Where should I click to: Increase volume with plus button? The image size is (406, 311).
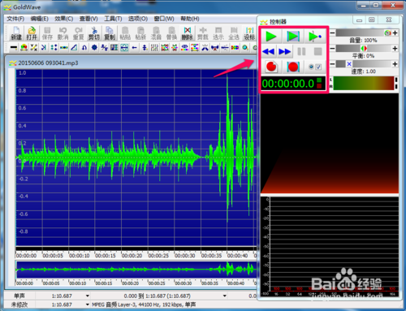395,32
